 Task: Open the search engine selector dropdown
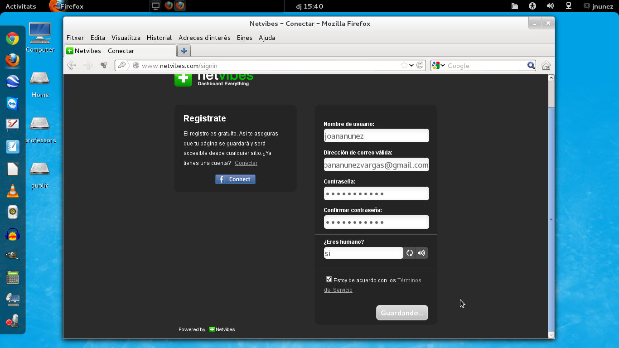438,65
